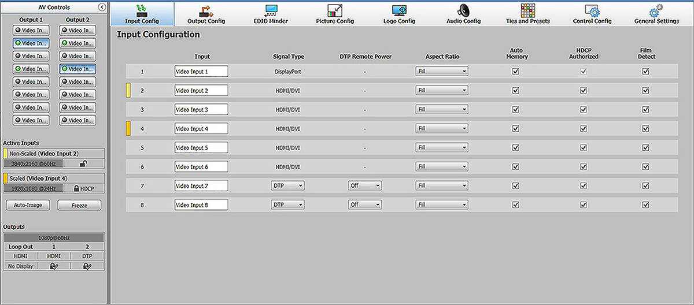Screen dimensions: 694x305
Task: Click the display status icon under HDMI output 1
Action: coord(54,266)
